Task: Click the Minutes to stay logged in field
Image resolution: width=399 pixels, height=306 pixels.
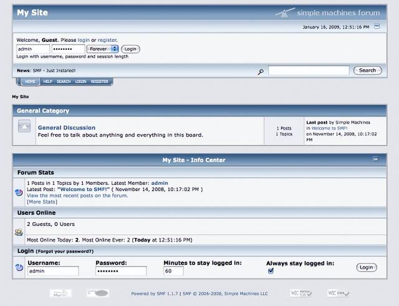Action: 173,271
